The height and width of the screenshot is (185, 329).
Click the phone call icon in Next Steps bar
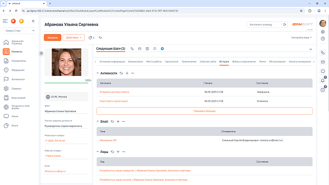coord(132,49)
